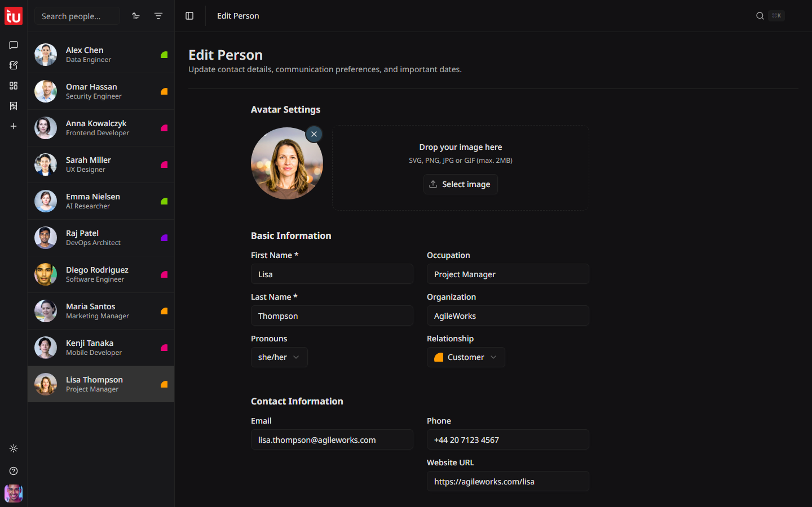Viewport: 812px width, 507px height.
Task: Select Emma Nielsen in the people list
Action: coord(101,201)
